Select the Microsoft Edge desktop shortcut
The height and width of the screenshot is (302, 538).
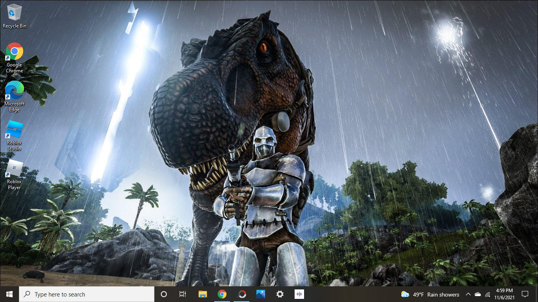coord(15,97)
